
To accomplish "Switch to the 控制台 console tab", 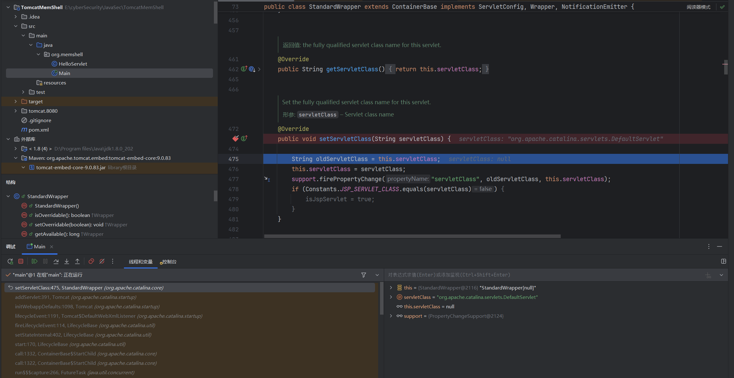I will tap(169, 262).
